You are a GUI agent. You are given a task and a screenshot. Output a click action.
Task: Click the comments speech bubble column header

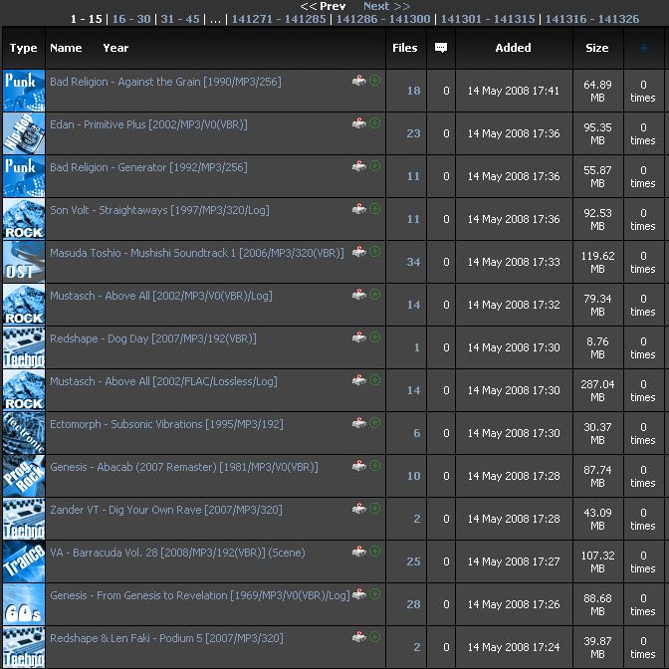point(441,48)
